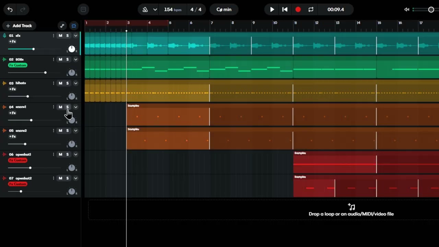Open the three-dot menu on the 07 openhat2 track
The width and height of the screenshot is (439, 247).
click(x=53, y=178)
